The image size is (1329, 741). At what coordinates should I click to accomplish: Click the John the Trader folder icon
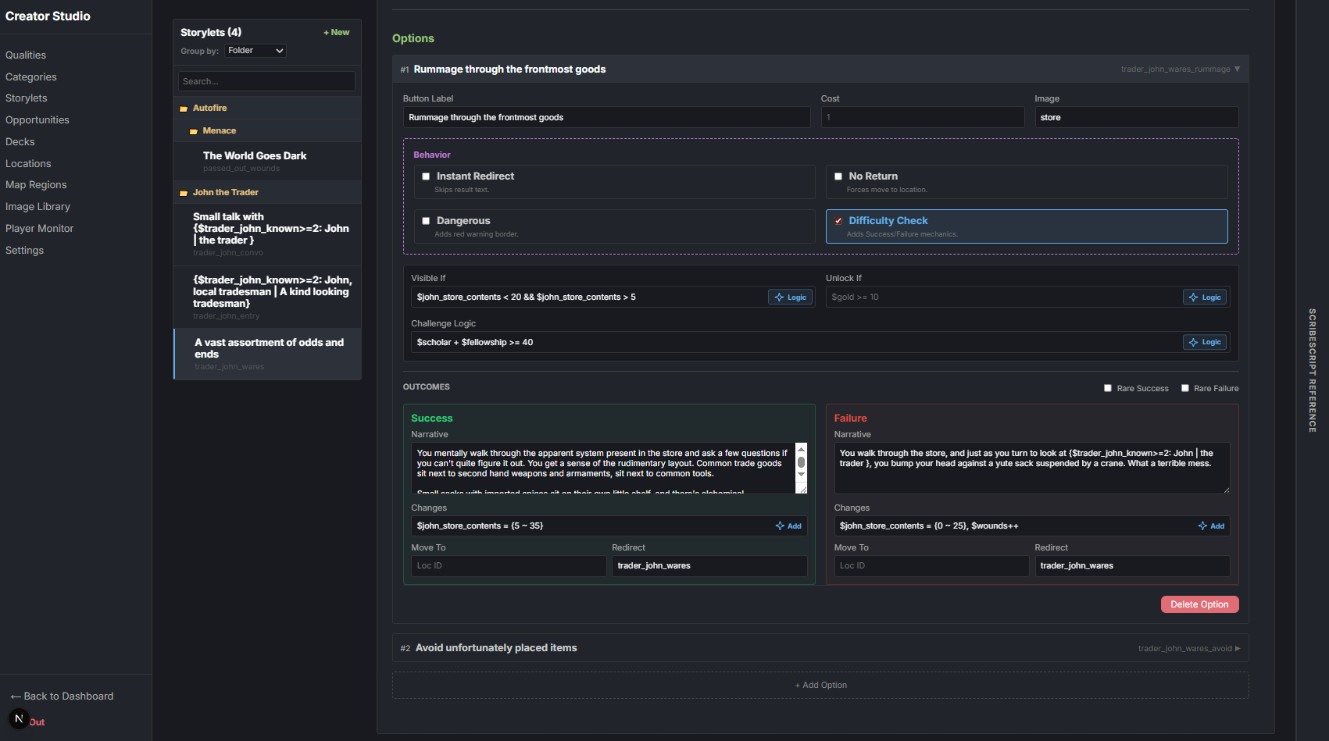coord(184,193)
